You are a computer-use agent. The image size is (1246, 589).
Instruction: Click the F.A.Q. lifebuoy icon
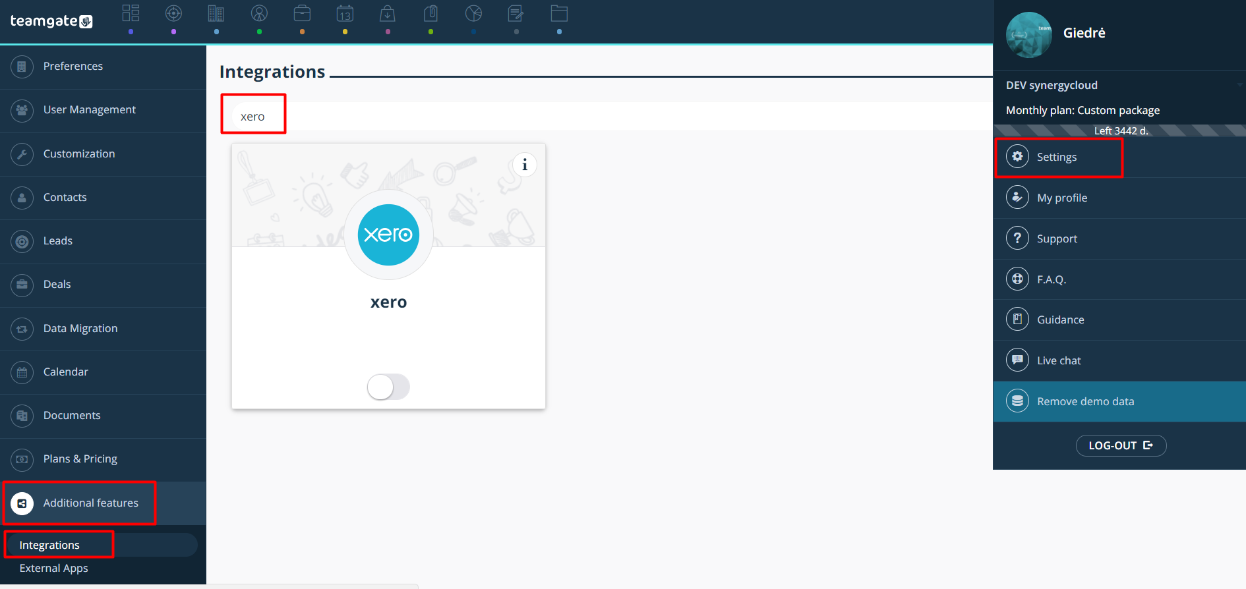point(1017,279)
